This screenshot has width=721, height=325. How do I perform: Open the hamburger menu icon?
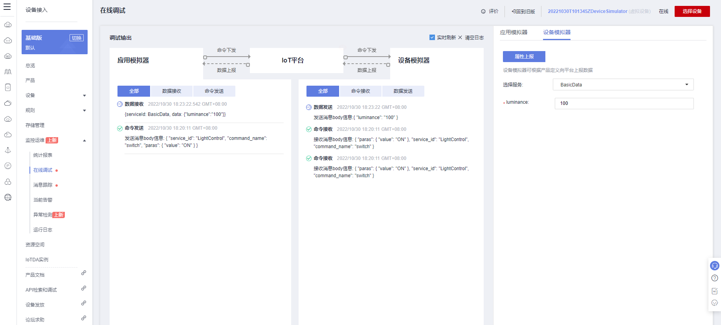point(7,7)
